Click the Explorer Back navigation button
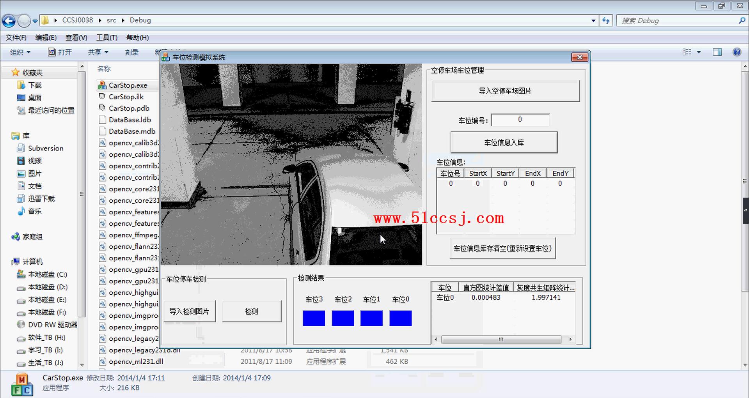 [9, 21]
